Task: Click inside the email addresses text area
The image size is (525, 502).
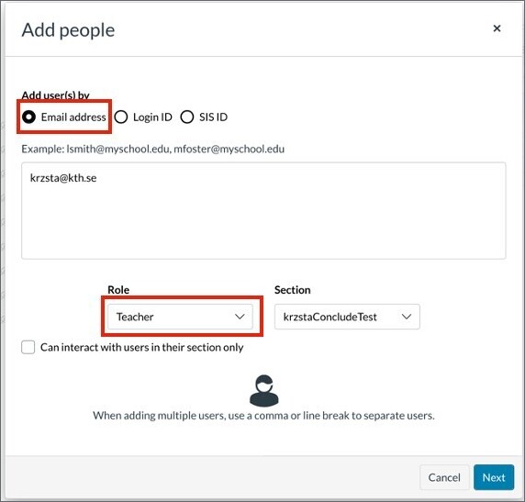Action: (x=263, y=211)
